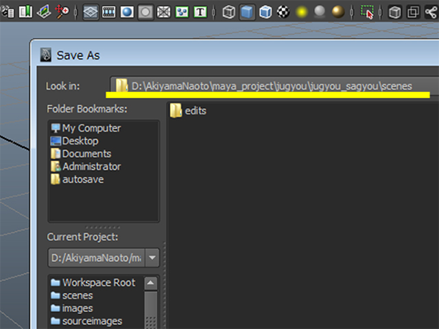The height and width of the screenshot is (329, 439).
Task: Switch to wireframe display cube icon
Action: point(228,12)
